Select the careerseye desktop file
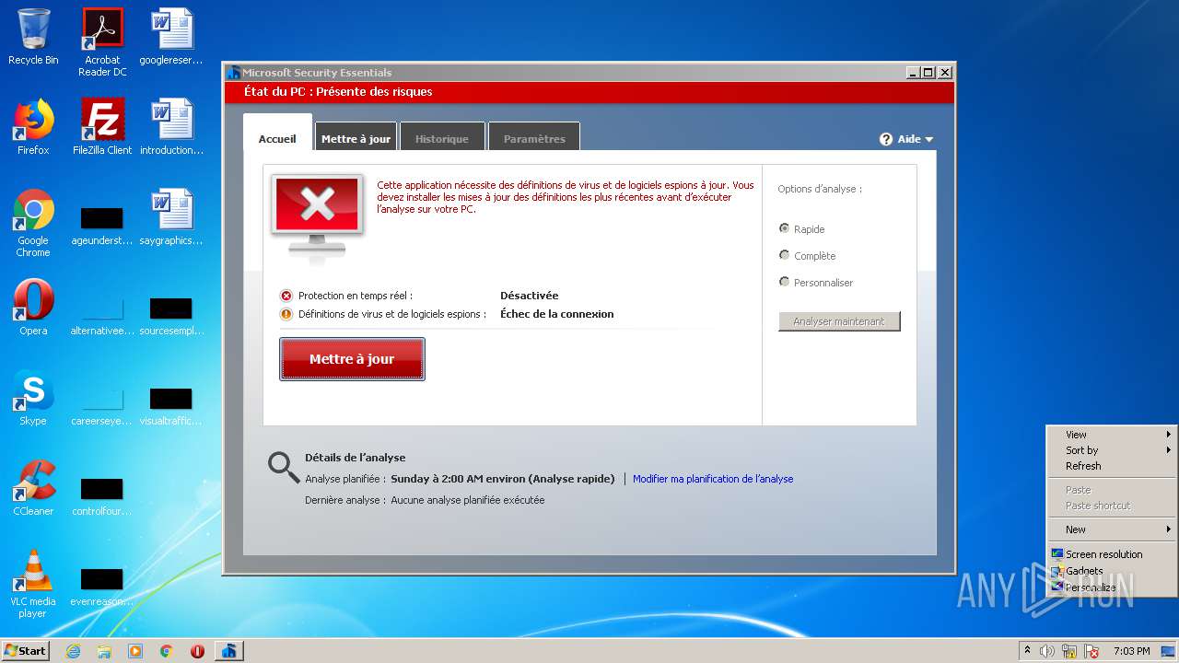Viewport: 1179px width, 663px height. pos(102,406)
